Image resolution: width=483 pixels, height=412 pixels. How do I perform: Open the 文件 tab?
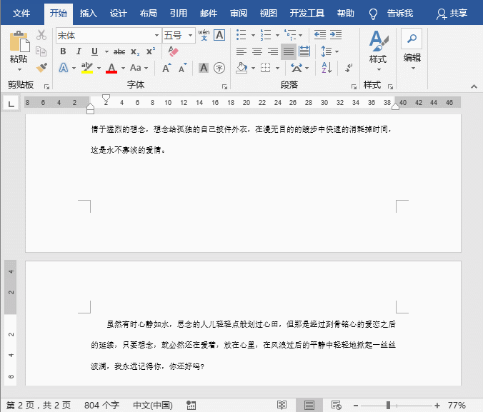[21, 14]
